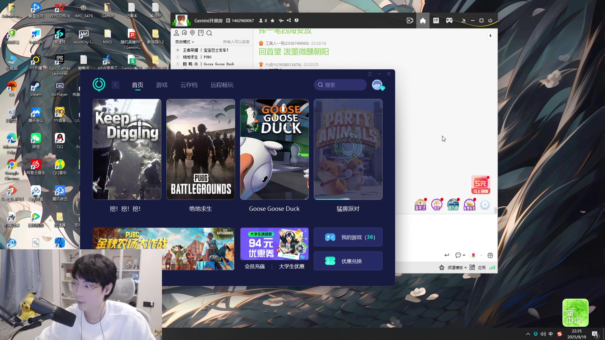This screenshot has width=605, height=340.
Task: Click the report shield icon in YY title bar
Action: (297, 20)
